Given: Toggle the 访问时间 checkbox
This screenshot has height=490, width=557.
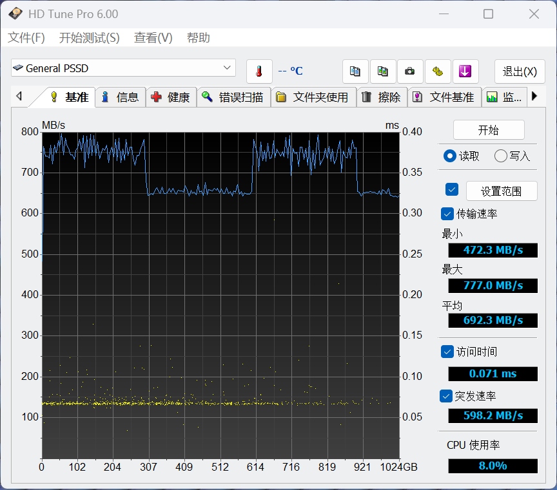Looking at the screenshot, I should coord(447,352).
